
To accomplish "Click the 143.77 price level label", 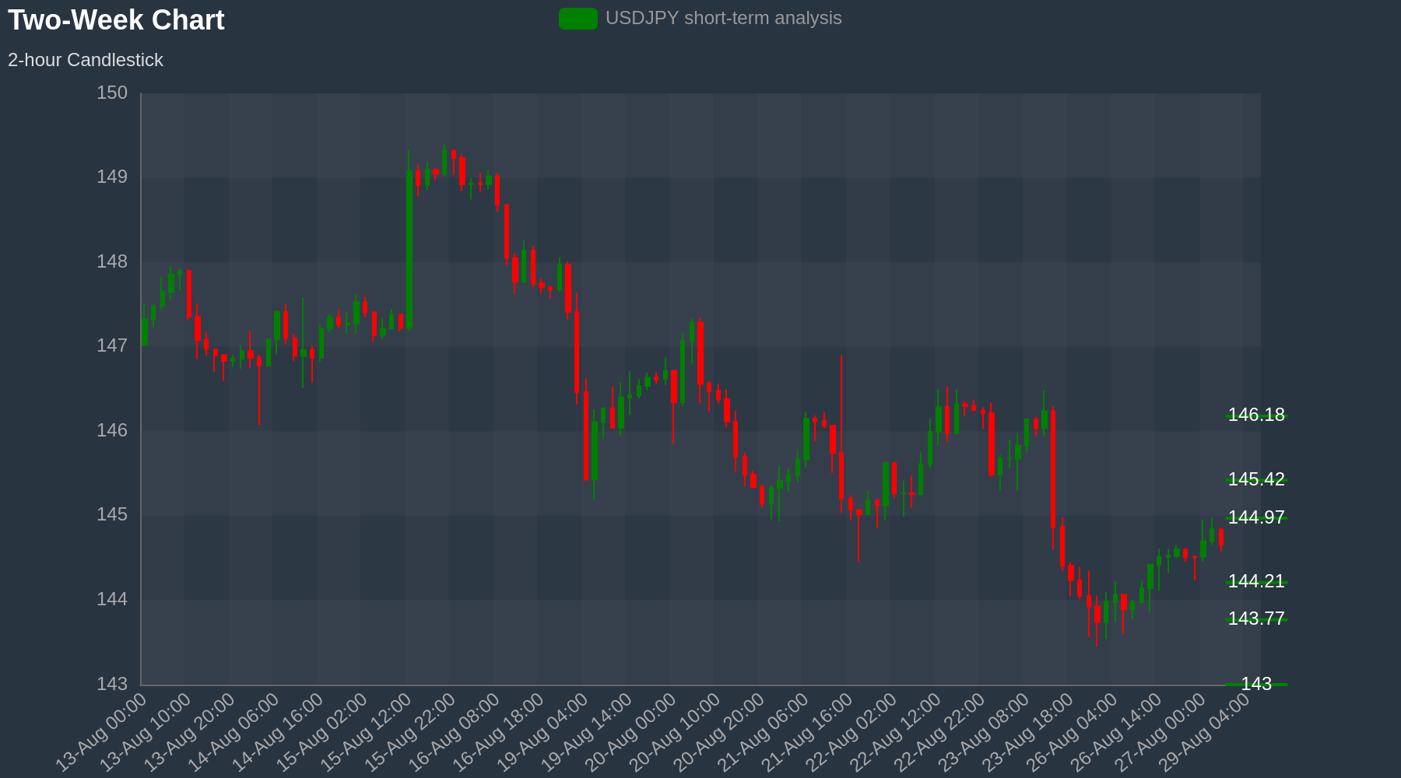I will [1256, 619].
